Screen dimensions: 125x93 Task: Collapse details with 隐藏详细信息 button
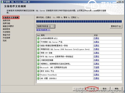[46, 26]
